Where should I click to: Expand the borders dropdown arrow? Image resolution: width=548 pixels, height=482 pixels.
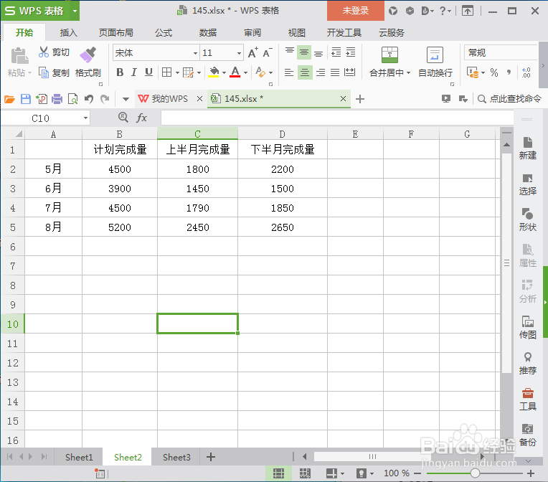(x=177, y=72)
